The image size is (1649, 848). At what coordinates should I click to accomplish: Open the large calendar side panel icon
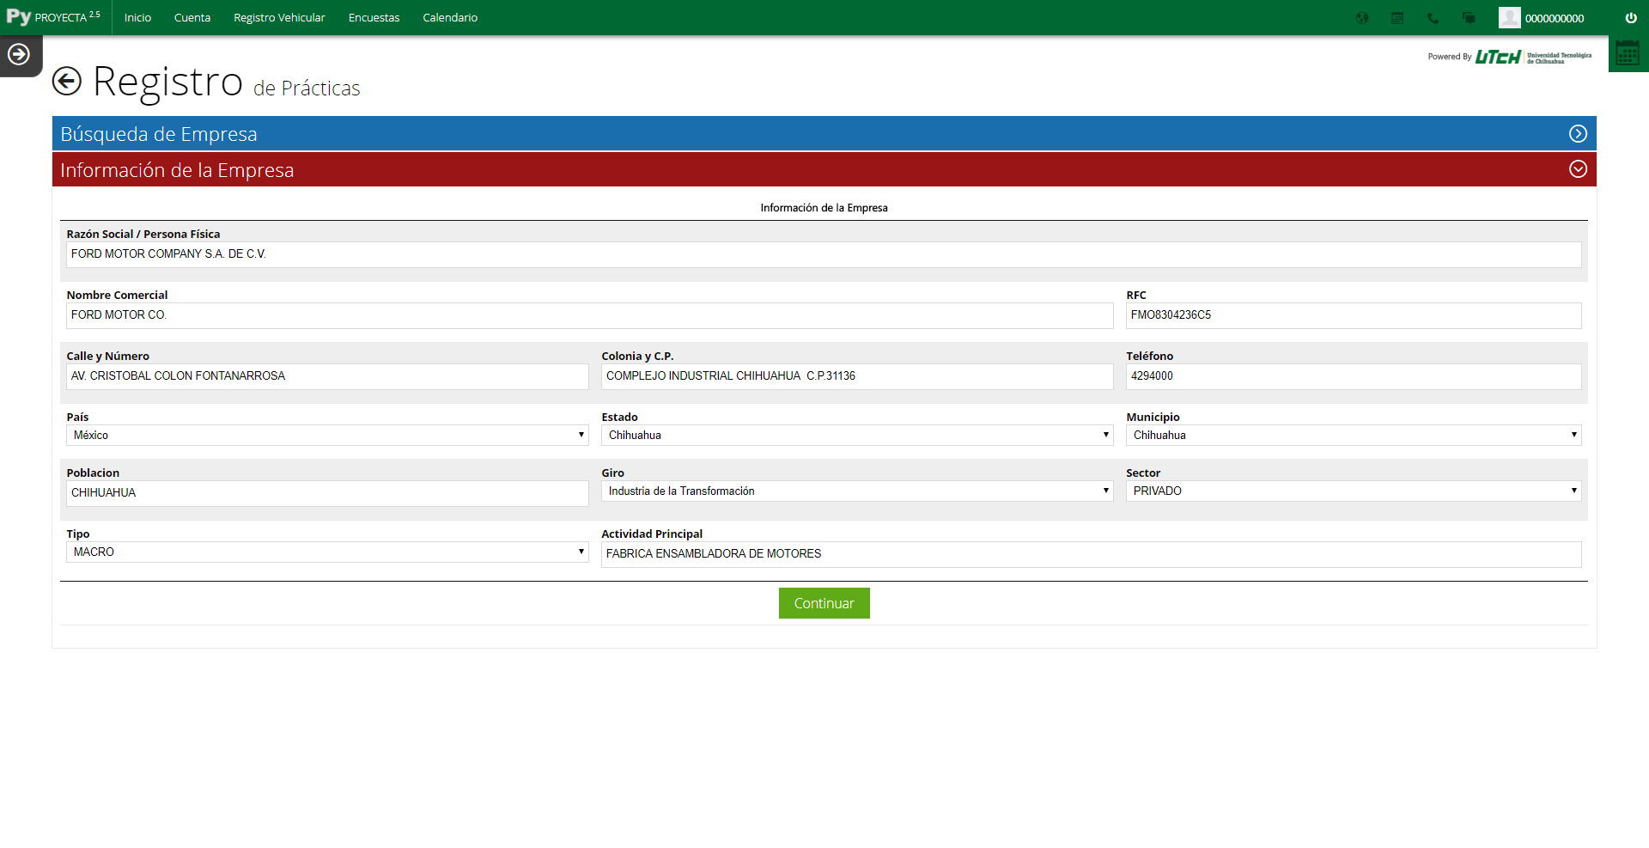coord(1628,53)
